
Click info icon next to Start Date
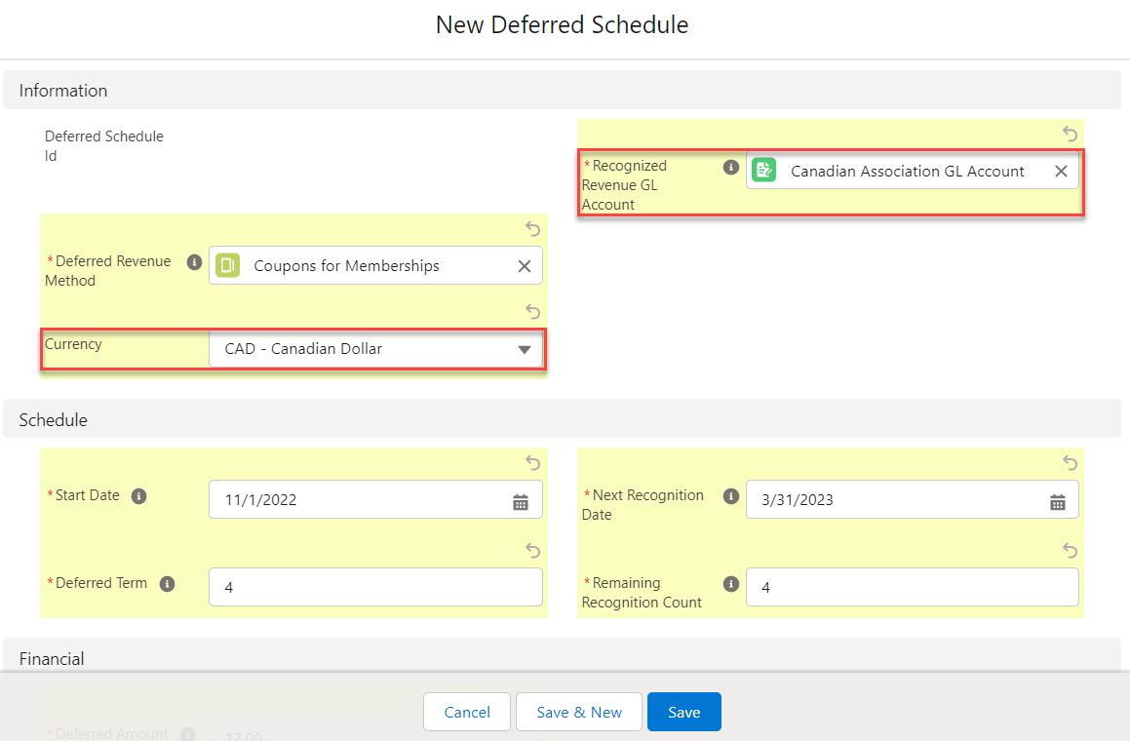click(138, 496)
